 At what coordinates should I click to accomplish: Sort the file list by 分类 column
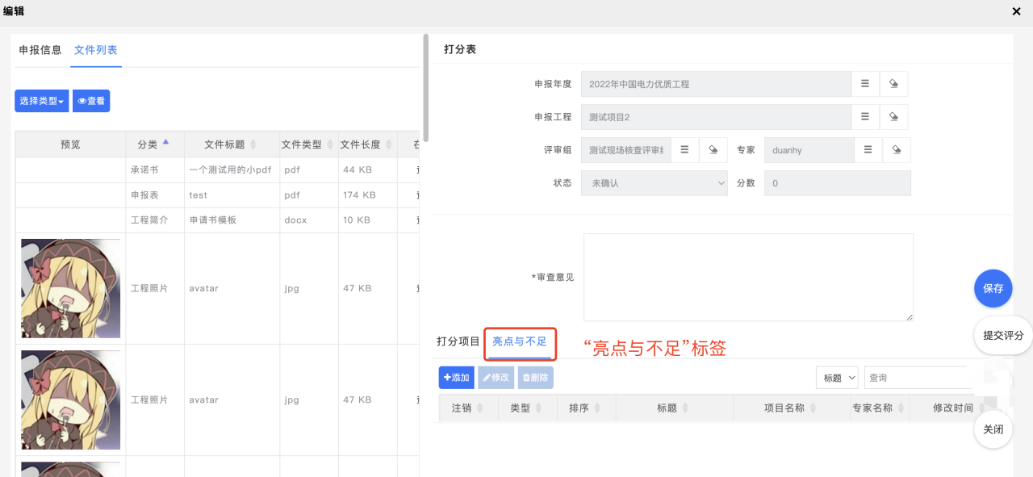166,144
